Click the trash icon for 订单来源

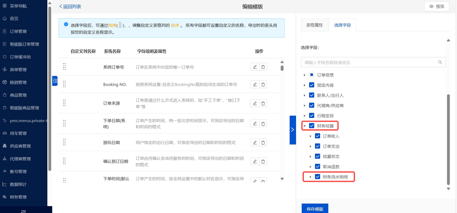[263, 103]
